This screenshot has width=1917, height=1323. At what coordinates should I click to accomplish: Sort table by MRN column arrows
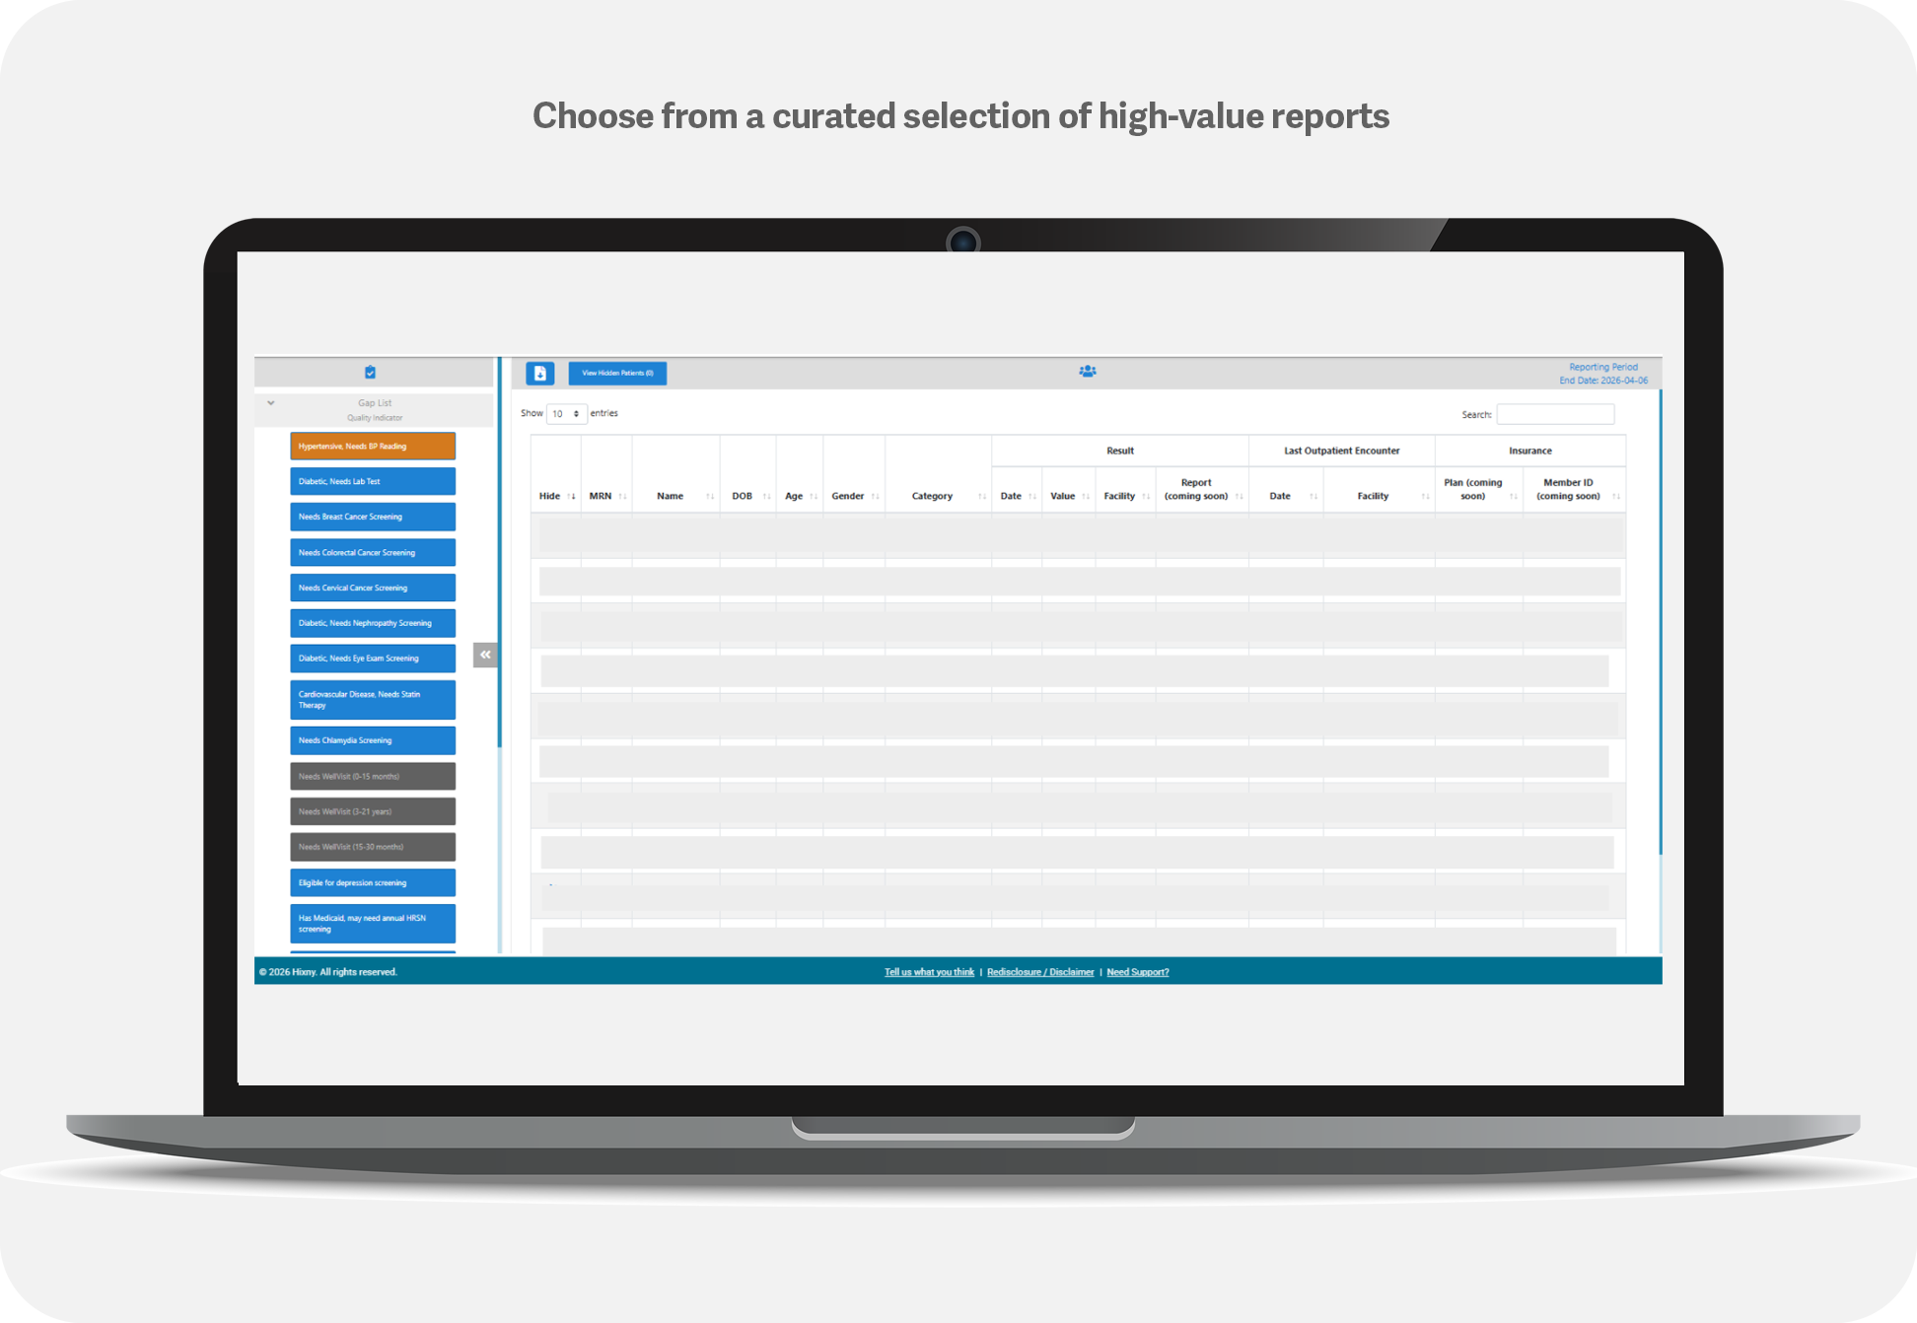(622, 496)
